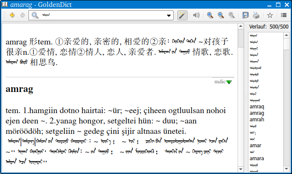Click the magnifier icon in search box
The height and width of the screenshot is (174, 292).
(x=35, y=15)
